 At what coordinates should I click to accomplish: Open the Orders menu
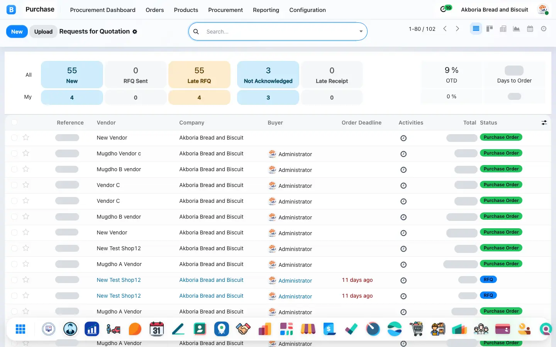tap(155, 10)
